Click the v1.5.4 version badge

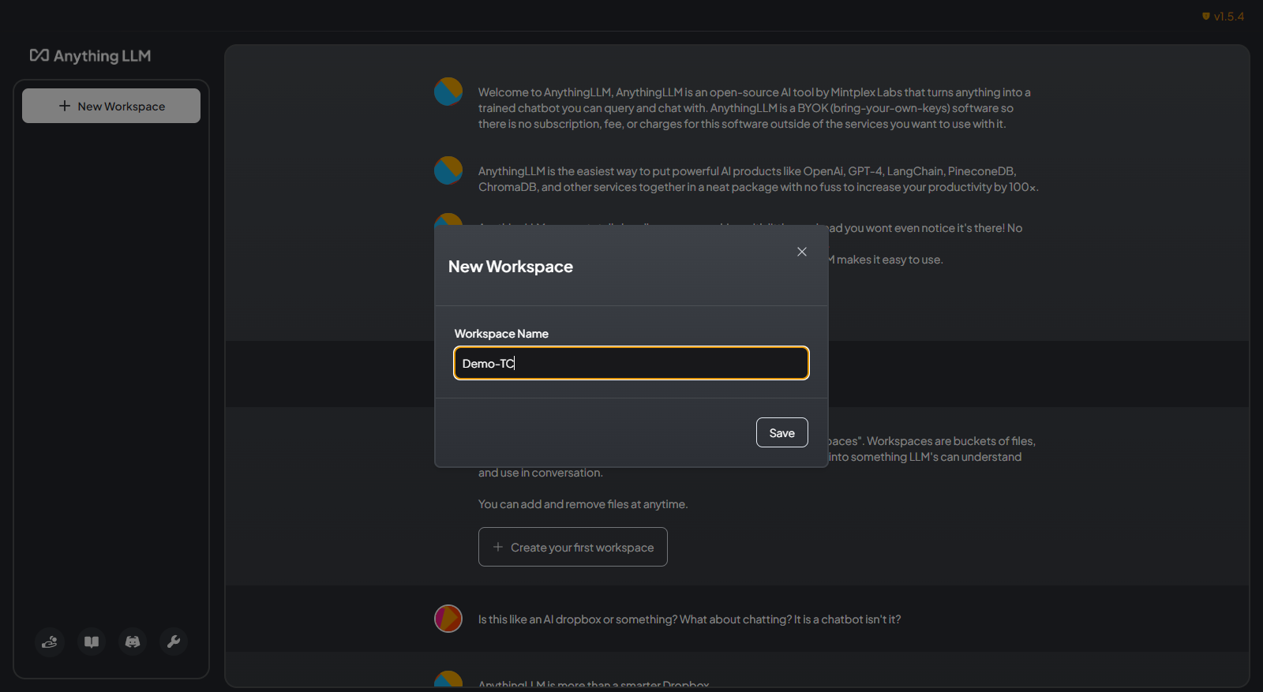coord(1223,16)
